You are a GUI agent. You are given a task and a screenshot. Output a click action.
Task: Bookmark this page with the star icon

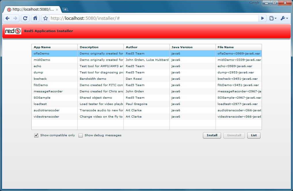[x=45, y=18]
